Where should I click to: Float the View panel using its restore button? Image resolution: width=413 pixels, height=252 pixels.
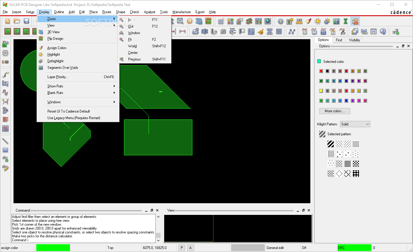[x=303, y=210]
